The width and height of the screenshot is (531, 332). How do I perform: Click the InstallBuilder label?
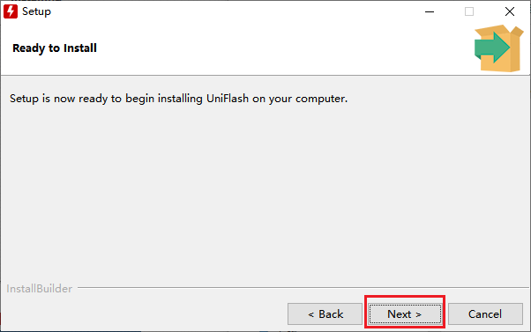[40, 289]
